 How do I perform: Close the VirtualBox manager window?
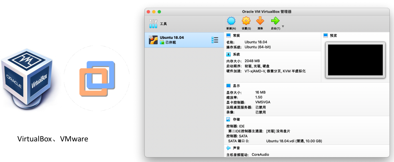point(148,12)
